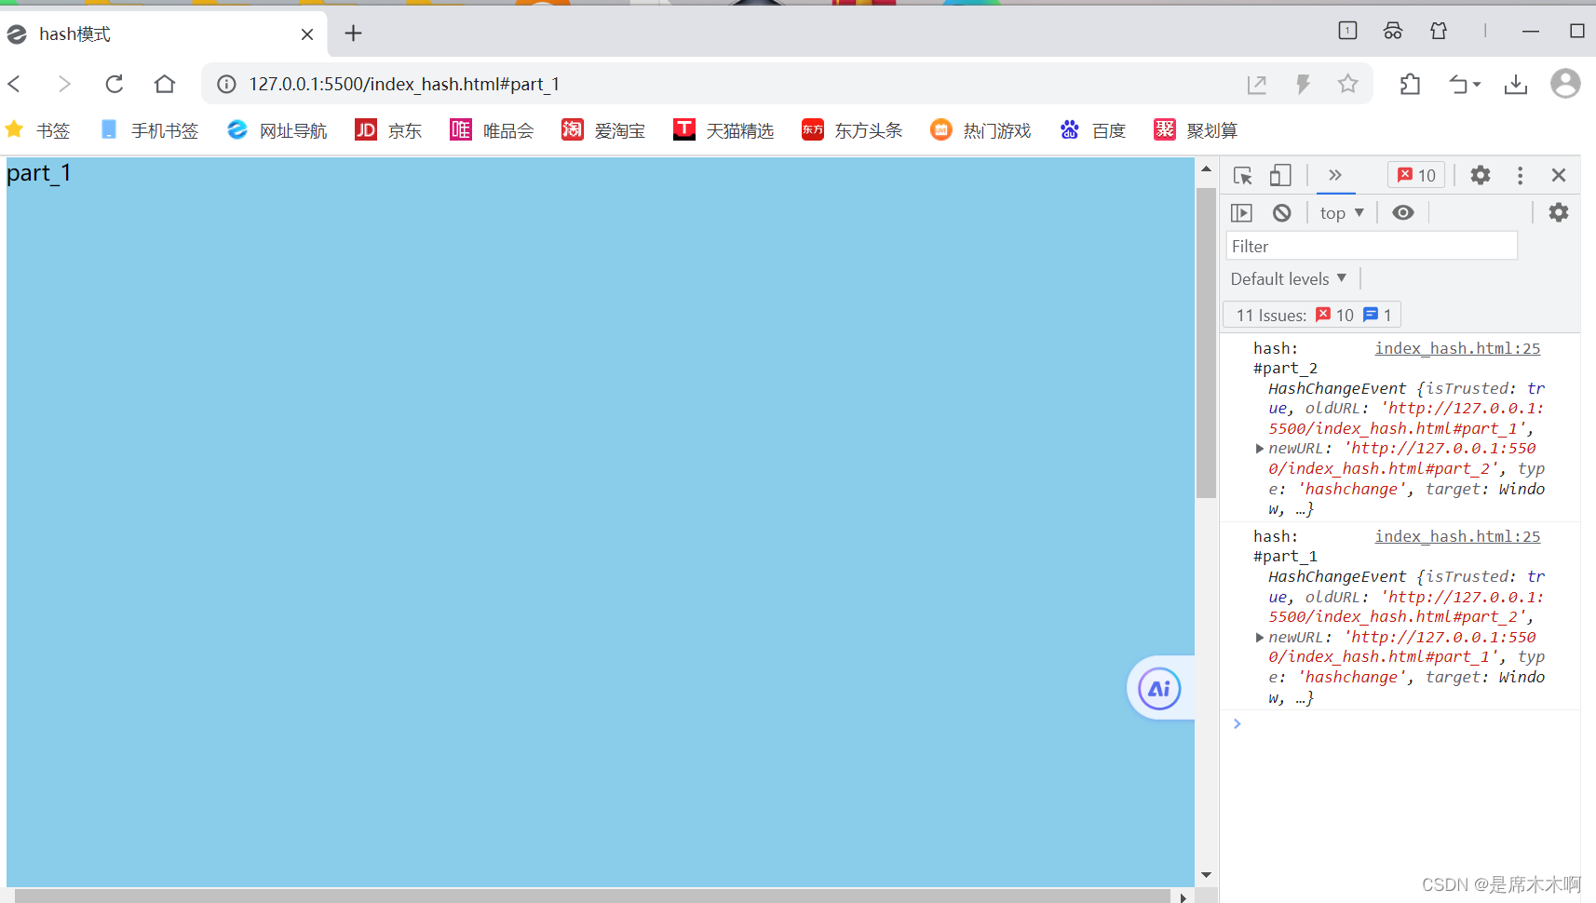
Task: Open browser home page
Action: tap(165, 84)
